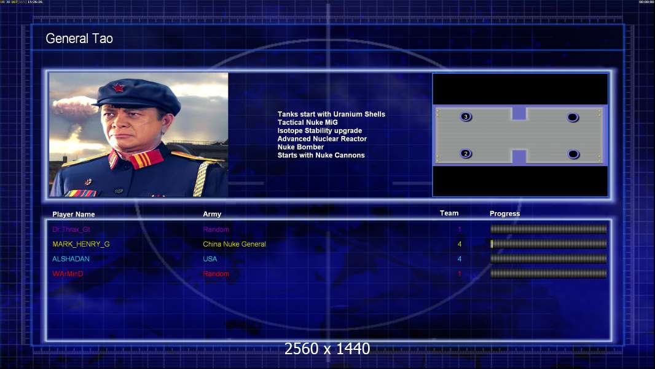Click USA army entry for ALSHADAN
Viewport: 655px width, 369px height.
tap(210, 259)
